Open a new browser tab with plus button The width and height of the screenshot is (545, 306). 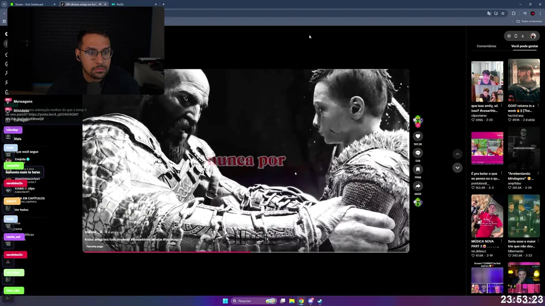coord(163,4)
